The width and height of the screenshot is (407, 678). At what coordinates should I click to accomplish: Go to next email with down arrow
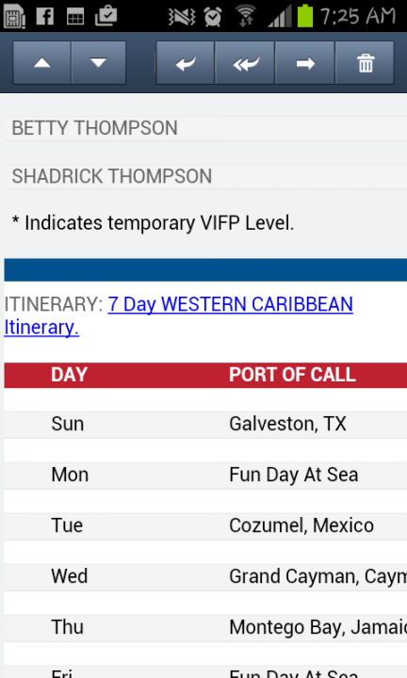[x=99, y=63]
